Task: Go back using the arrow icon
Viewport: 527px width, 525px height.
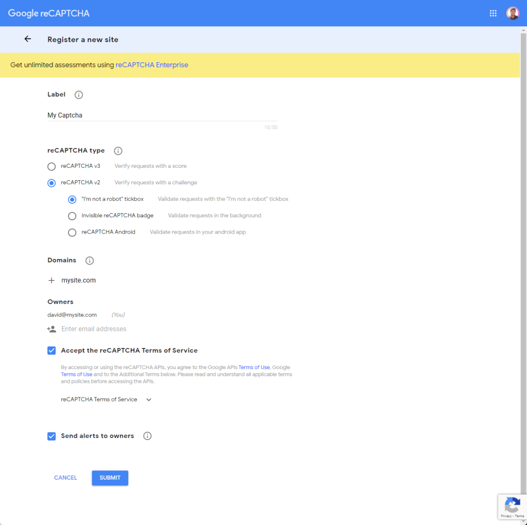Action: click(28, 39)
